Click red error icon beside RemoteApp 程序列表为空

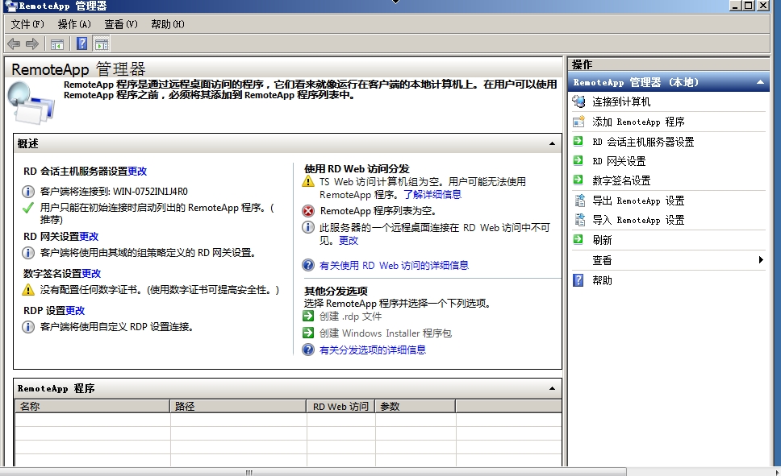click(308, 211)
